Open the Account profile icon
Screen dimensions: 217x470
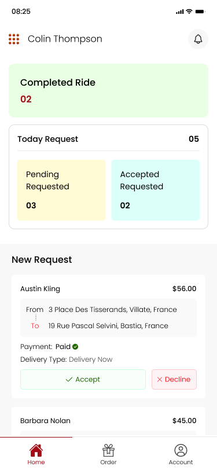coord(181,450)
